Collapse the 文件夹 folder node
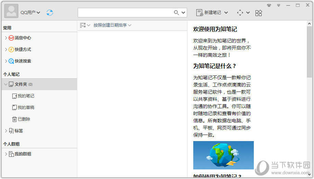The width and height of the screenshot is (314, 179). [x=6, y=84]
